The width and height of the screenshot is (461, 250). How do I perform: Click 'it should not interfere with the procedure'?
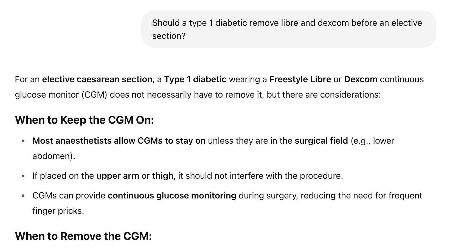259,176
